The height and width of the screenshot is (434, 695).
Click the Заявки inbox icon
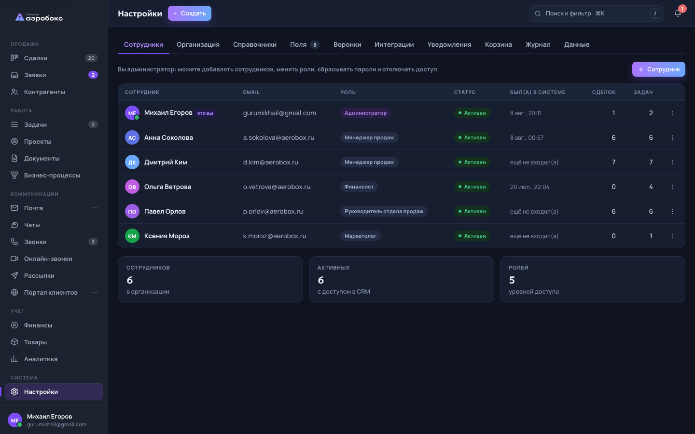[x=14, y=75]
